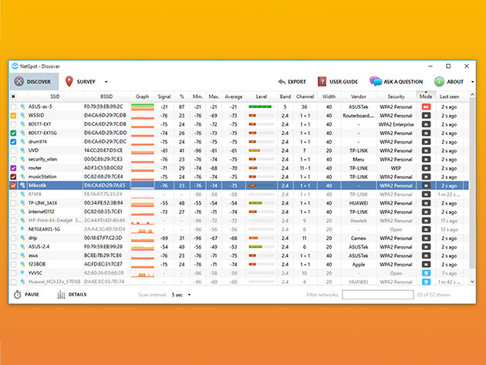The height and width of the screenshot is (365, 486).
Task: Click the ac mode badge for ASUS-ac-5
Action: 426,106
